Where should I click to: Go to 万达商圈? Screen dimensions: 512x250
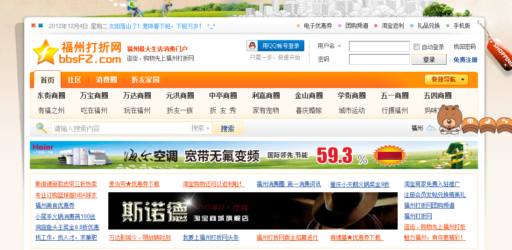pos(137,96)
